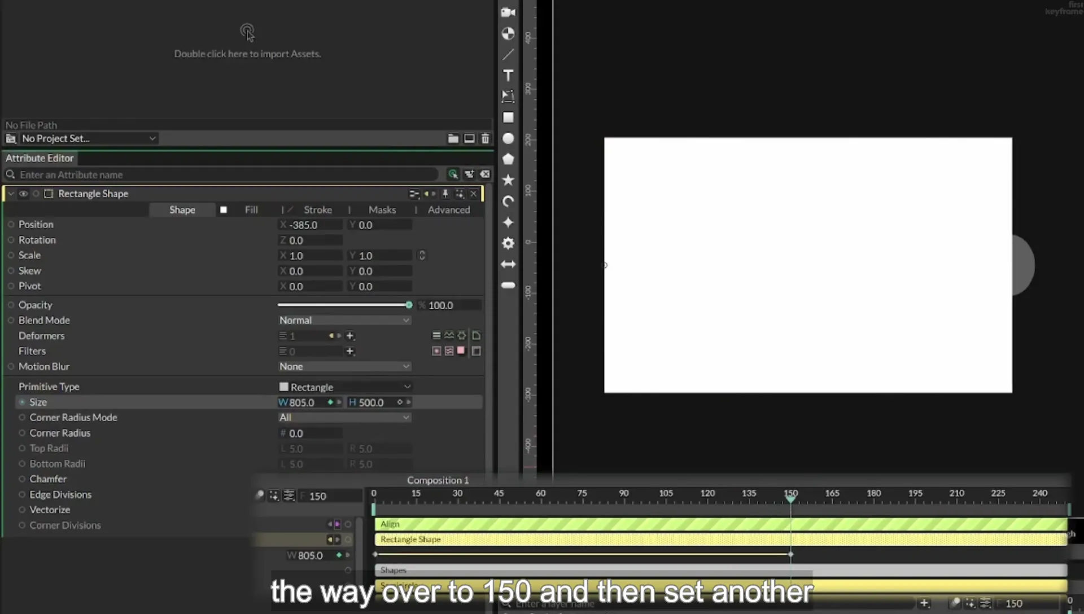
Task: Switch to the Masks tab
Action: tap(382, 210)
